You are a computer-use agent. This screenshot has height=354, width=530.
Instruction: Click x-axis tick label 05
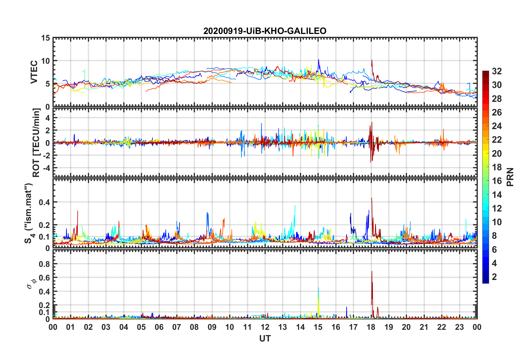pyautogui.click(x=141, y=327)
